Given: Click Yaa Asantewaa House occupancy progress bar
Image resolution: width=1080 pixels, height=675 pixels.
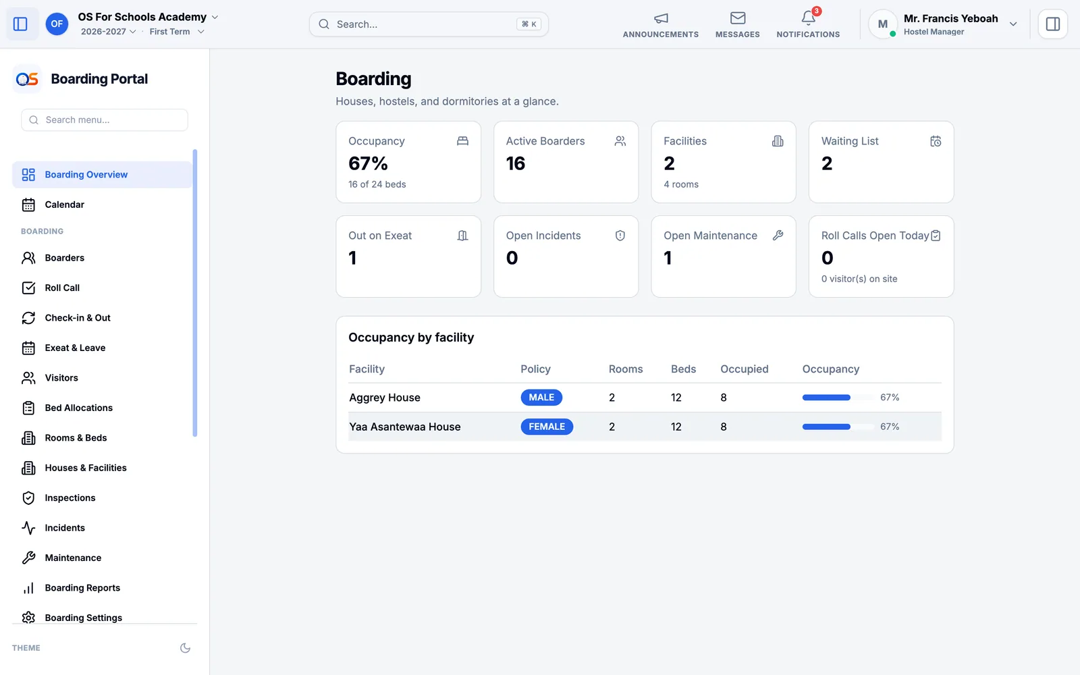Looking at the screenshot, I should 838,427.
